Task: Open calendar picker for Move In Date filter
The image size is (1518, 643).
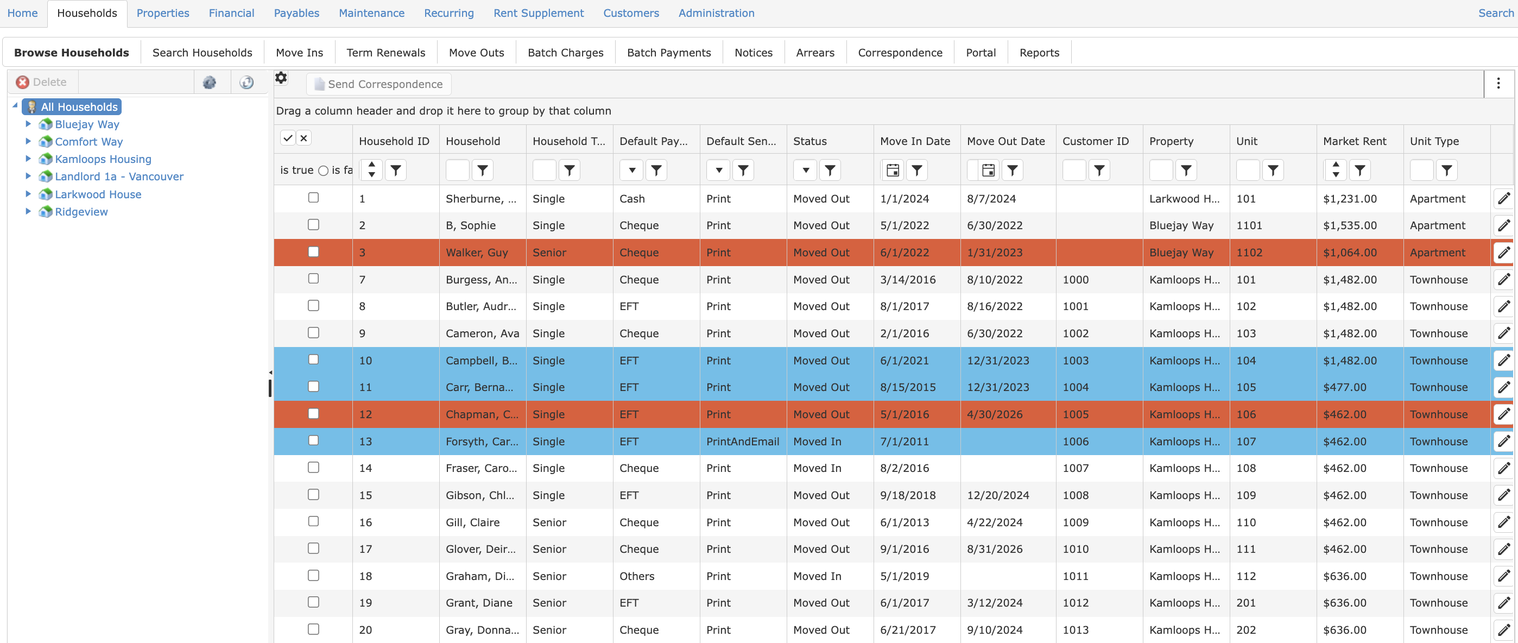Action: pyautogui.click(x=892, y=171)
